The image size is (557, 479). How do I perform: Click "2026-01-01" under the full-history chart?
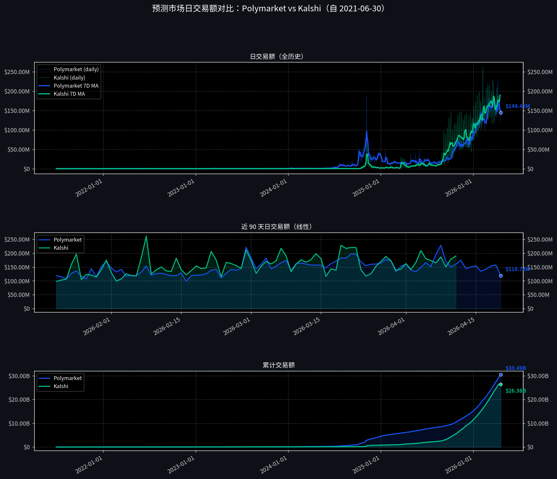click(x=459, y=188)
